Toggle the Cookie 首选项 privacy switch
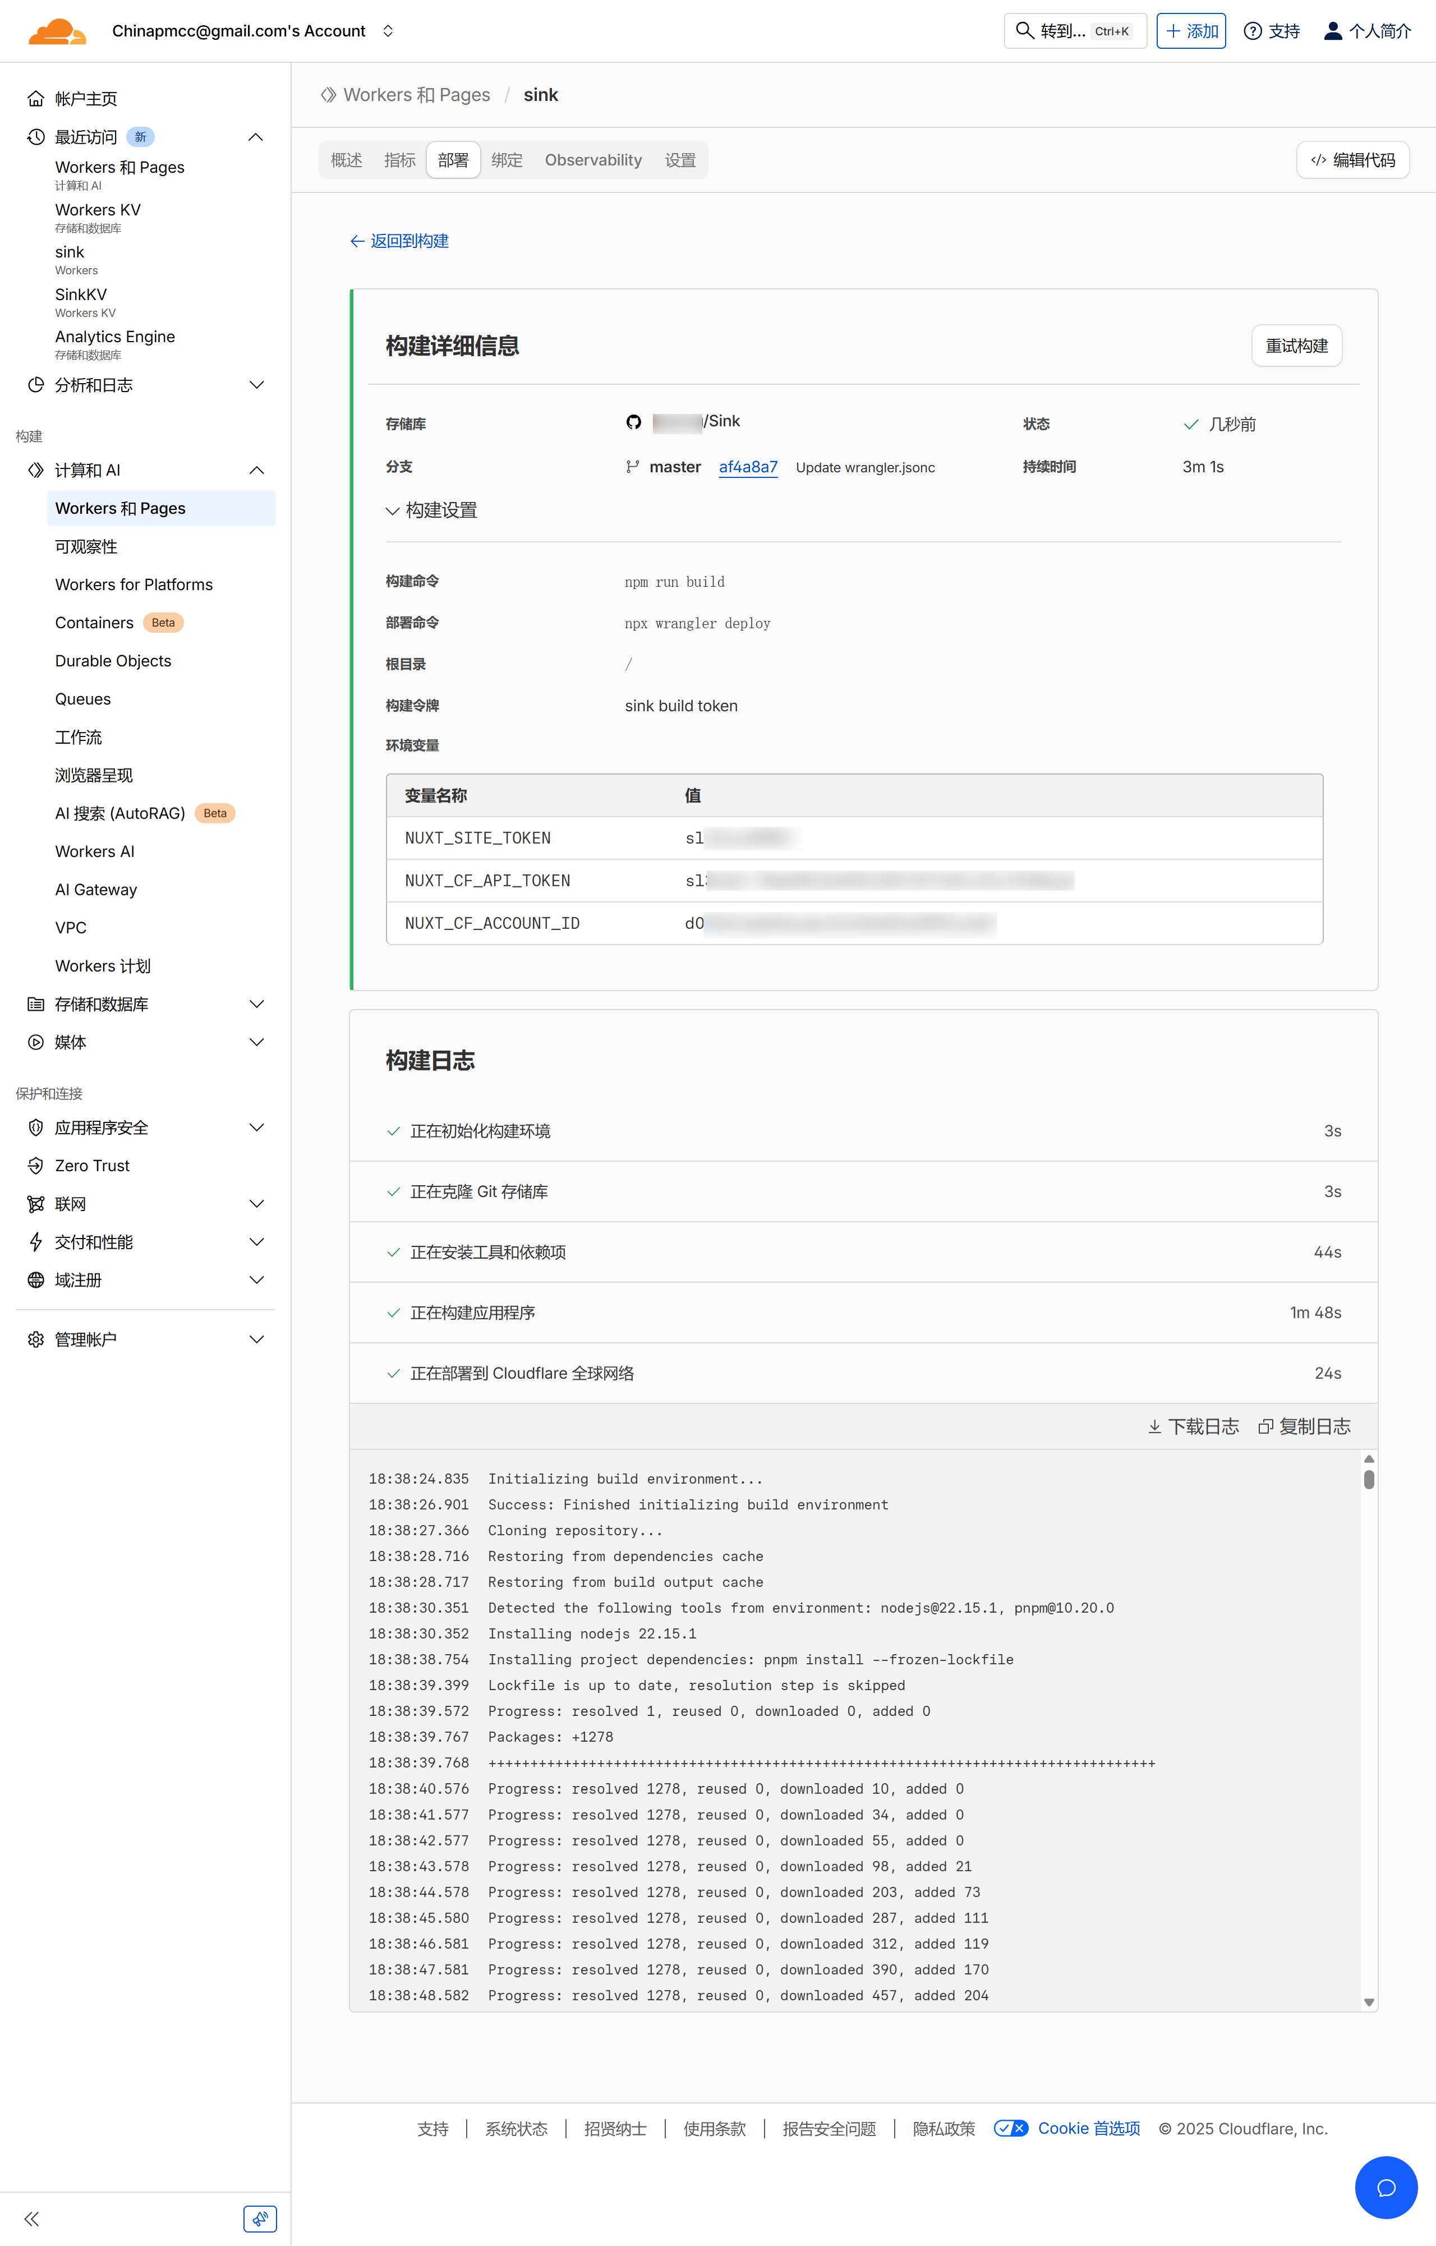Viewport: 1436px width, 2246px height. (1011, 2128)
